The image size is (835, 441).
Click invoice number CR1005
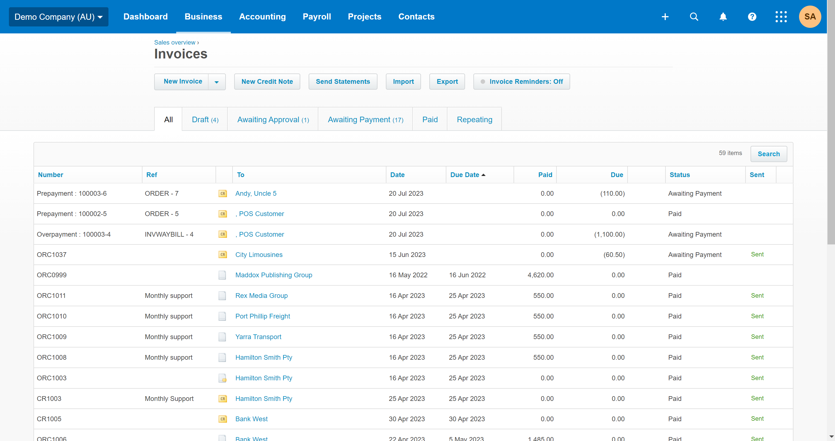pos(49,419)
